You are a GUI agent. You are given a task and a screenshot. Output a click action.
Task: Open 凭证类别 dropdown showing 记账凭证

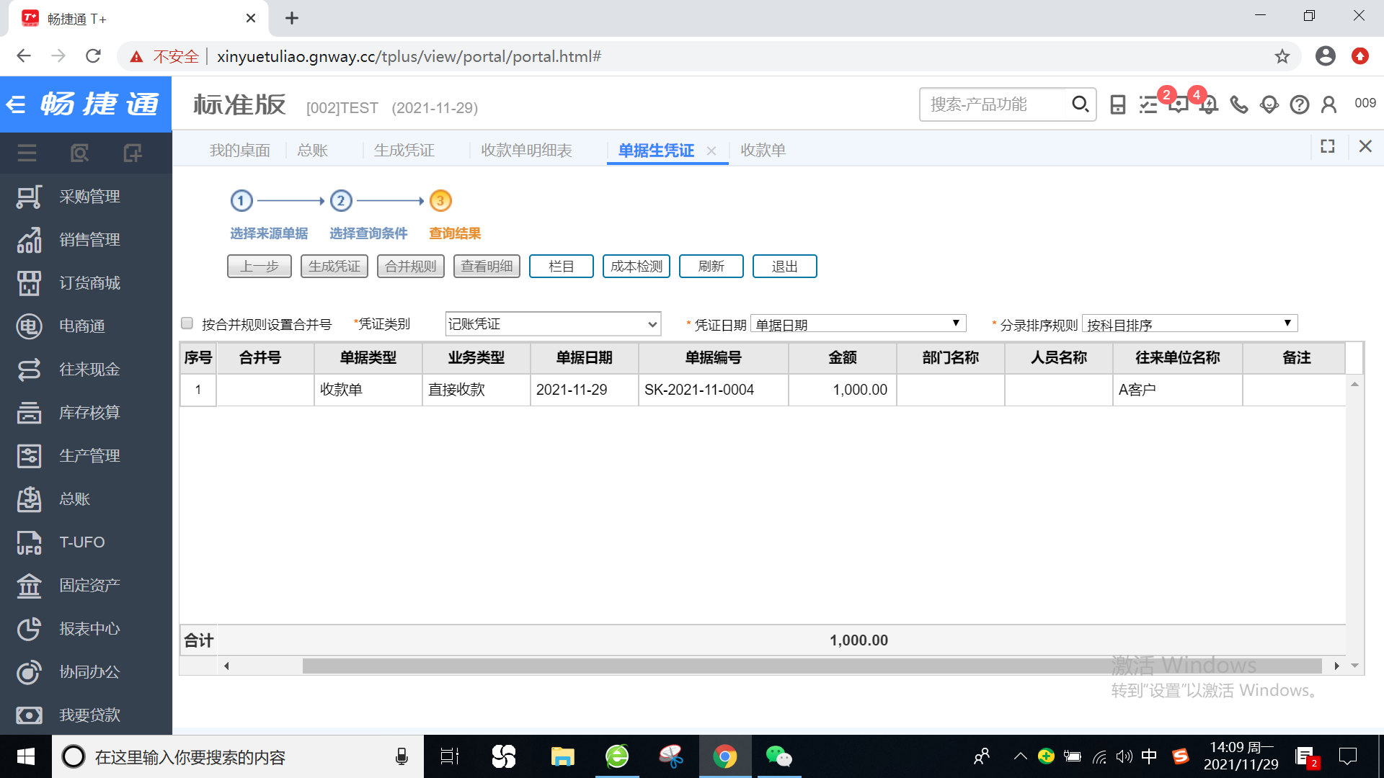[553, 324]
